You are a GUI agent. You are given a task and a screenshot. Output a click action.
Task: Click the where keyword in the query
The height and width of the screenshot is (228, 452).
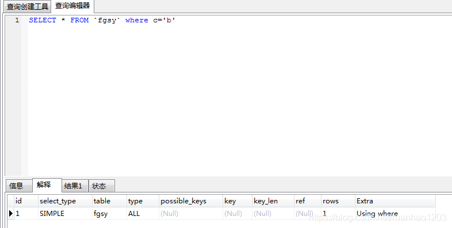click(137, 20)
